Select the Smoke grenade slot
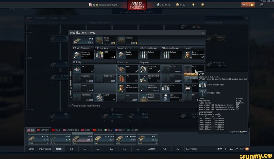274x159 pixels. 127,55
